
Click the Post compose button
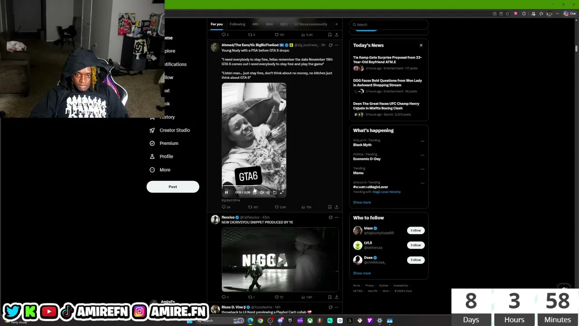pos(173,187)
